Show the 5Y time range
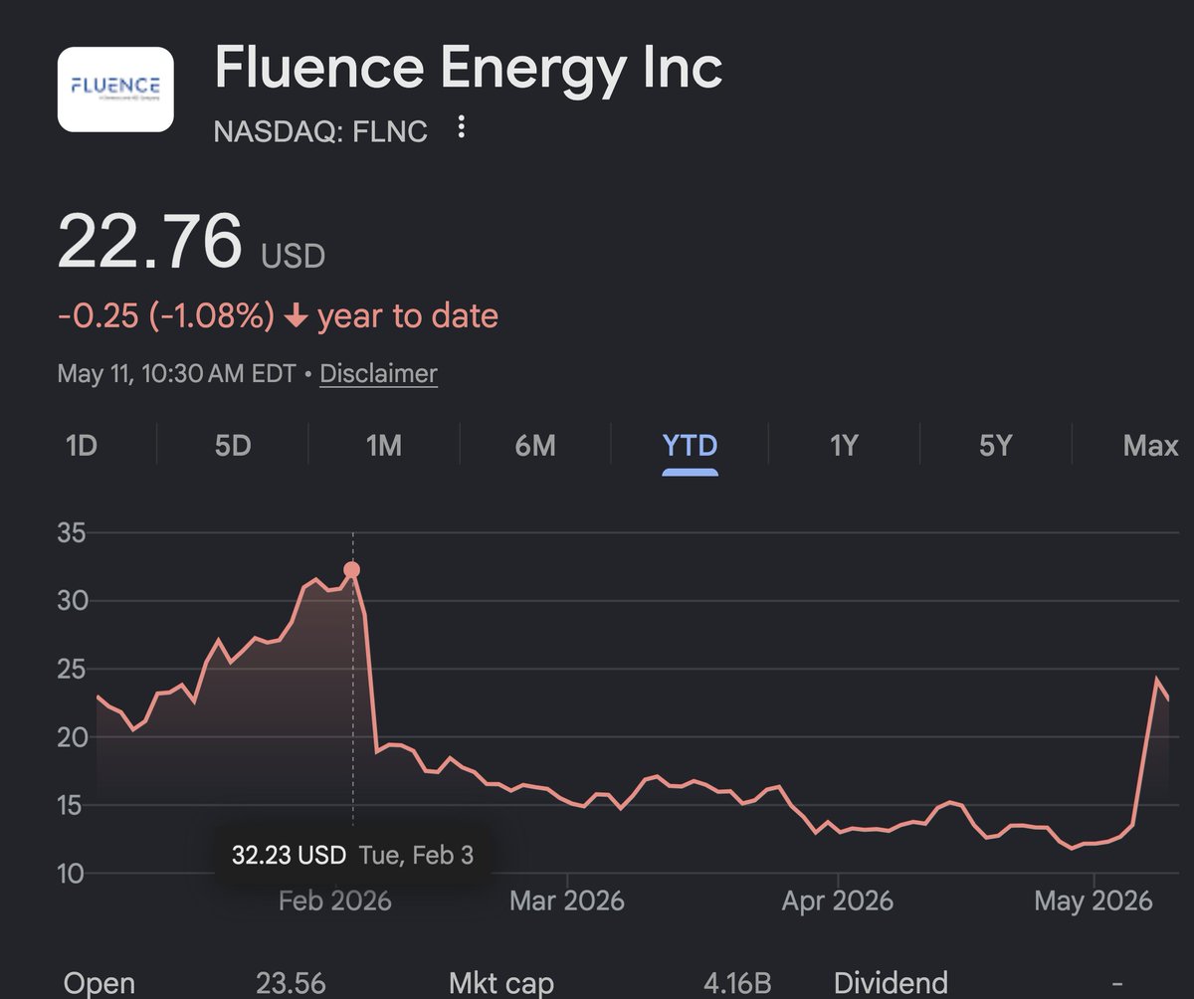 pyautogui.click(x=995, y=445)
